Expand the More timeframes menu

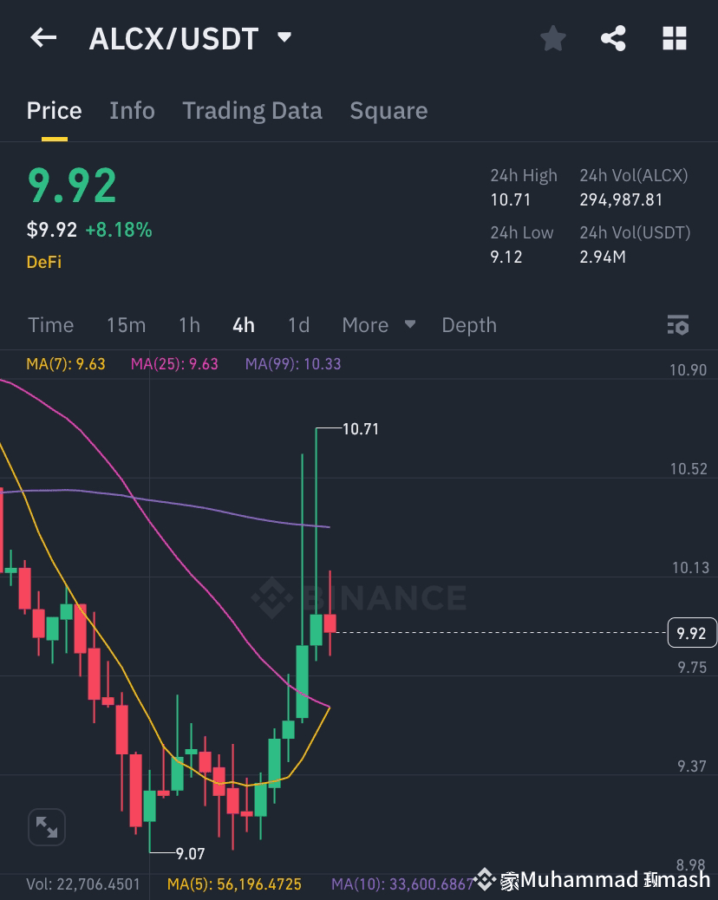[x=378, y=325]
